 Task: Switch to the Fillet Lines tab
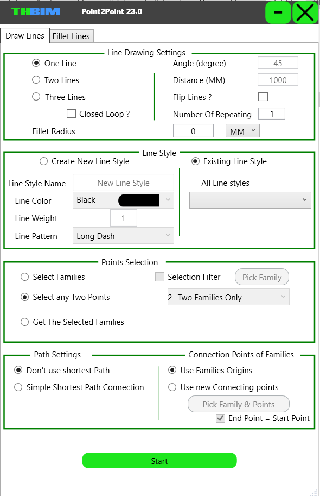point(71,36)
